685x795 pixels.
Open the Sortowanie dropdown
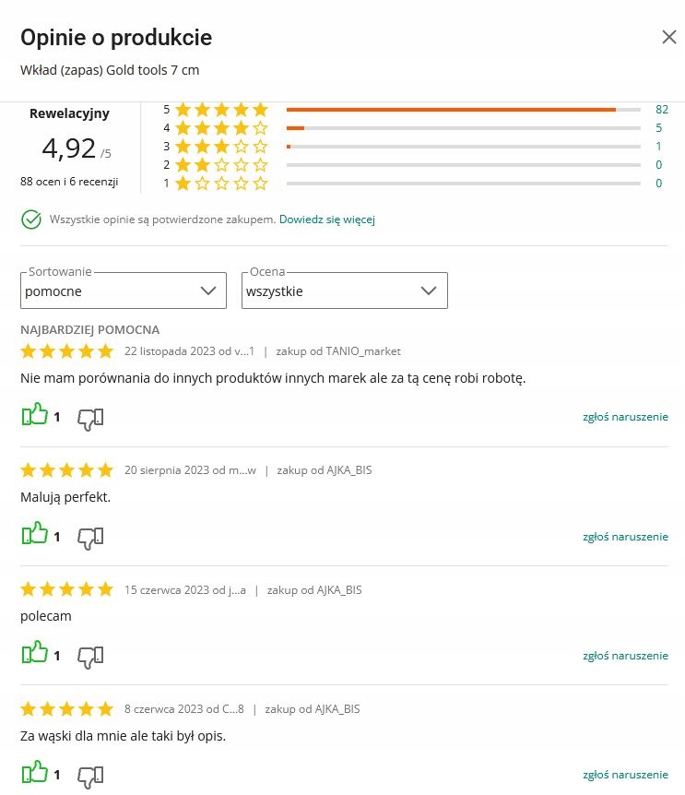pyautogui.click(x=124, y=291)
